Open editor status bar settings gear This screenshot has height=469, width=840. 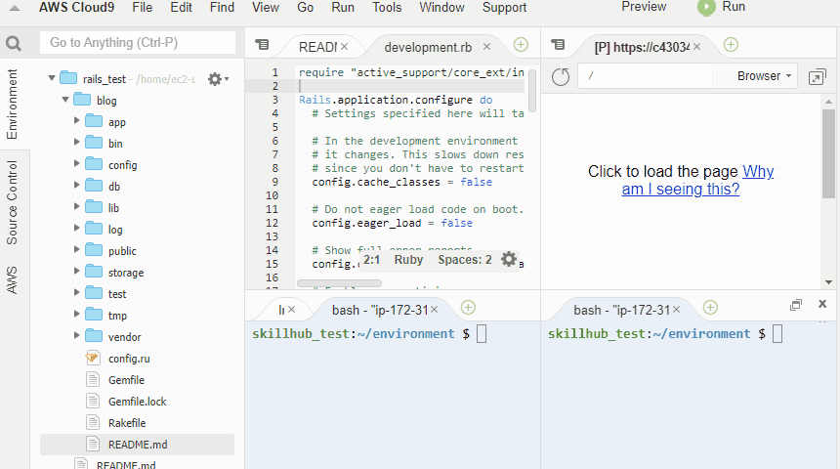(x=508, y=260)
